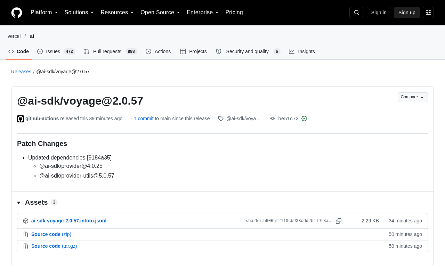Image resolution: width=445 pixels, height=278 pixels.
Task: Open the Insights tab
Action: [x=302, y=51]
